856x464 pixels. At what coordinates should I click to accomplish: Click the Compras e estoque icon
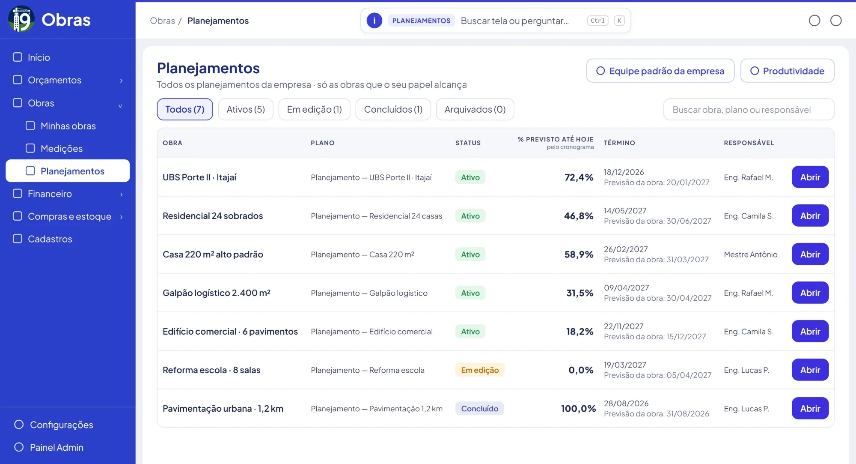tap(18, 216)
